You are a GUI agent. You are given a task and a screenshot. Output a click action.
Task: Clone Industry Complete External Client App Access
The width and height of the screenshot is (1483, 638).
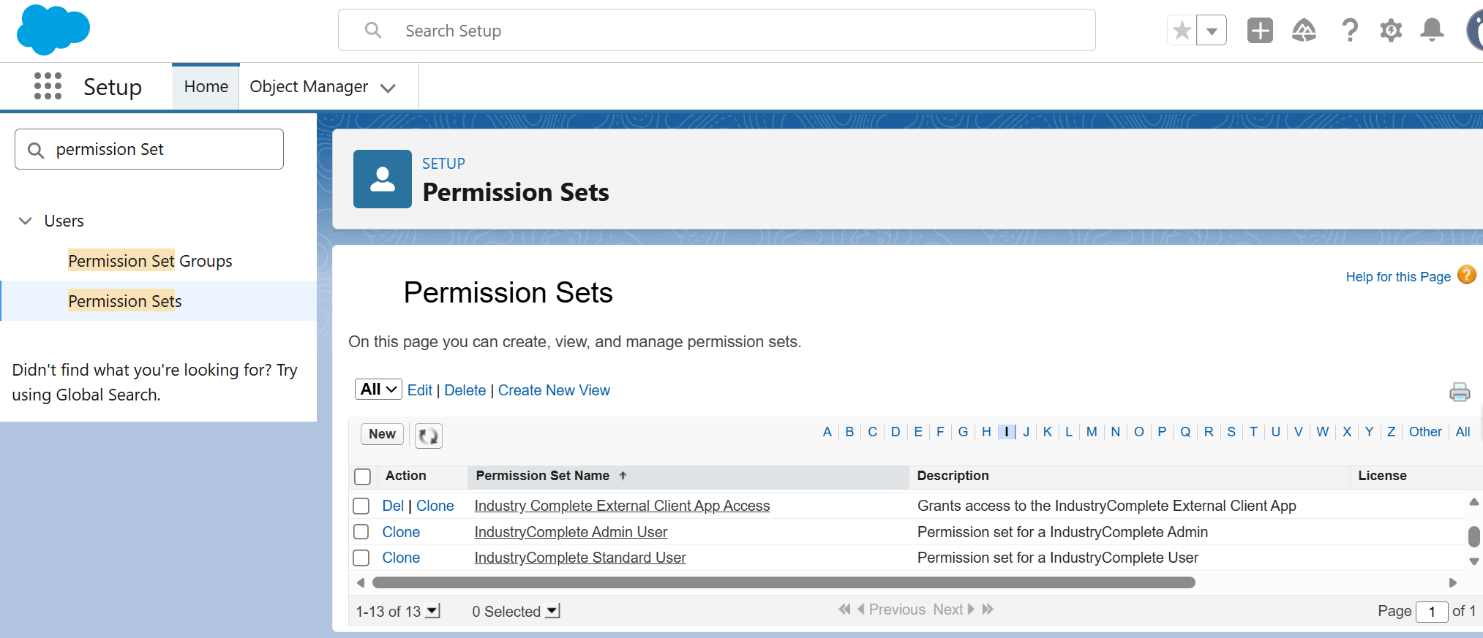tap(435, 506)
